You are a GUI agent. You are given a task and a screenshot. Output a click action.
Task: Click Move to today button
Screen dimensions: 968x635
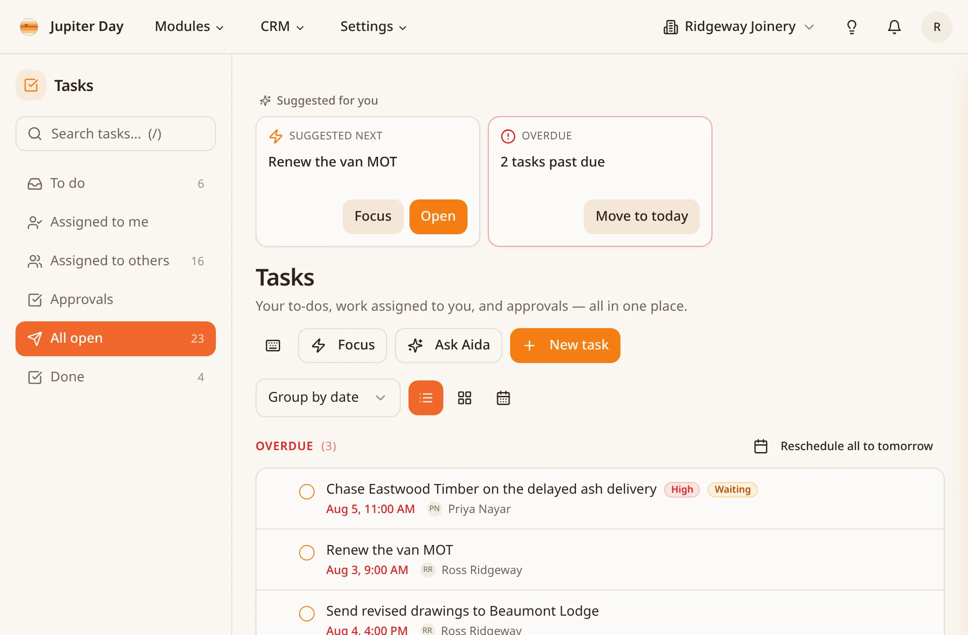642,216
